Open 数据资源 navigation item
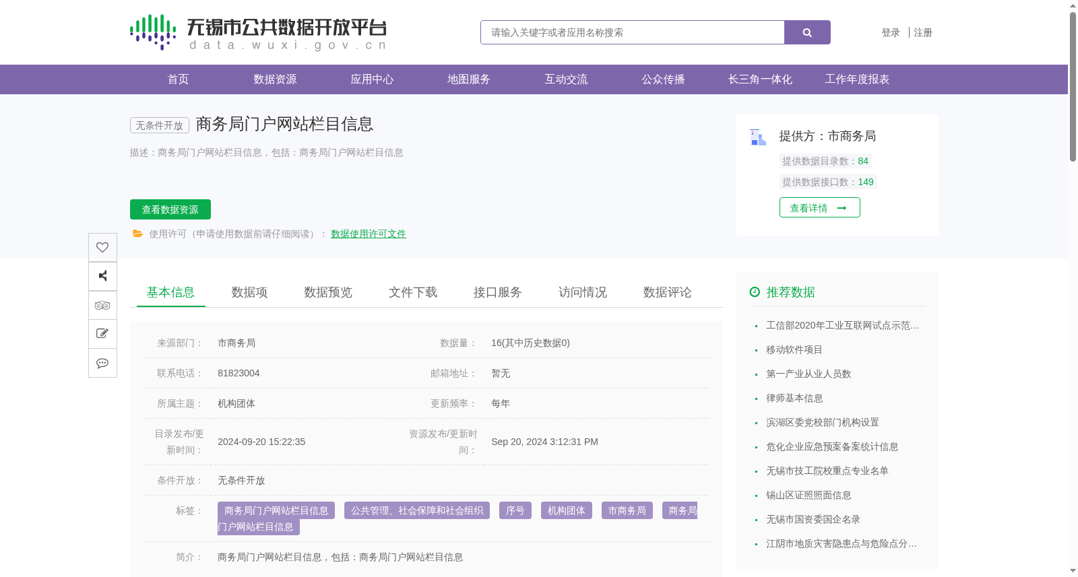The height and width of the screenshot is (577, 1078). point(275,79)
